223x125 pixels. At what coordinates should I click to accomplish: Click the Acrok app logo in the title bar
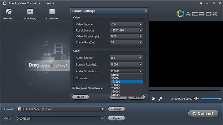[5, 3]
